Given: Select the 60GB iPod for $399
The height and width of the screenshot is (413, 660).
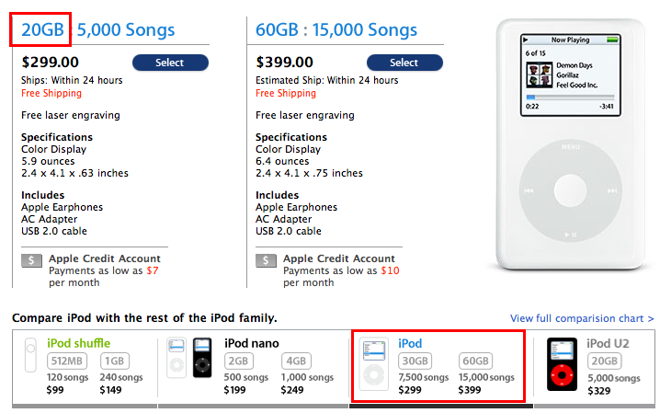Looking at the screenshot, I should click(x=404, y=63).
